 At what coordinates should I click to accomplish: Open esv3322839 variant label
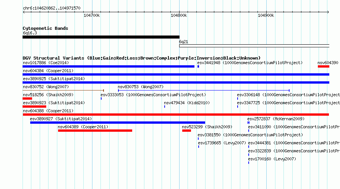click(294, 151)
